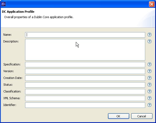156x123 pixels.
Task: Open help for the Description field
Action: click(x=150, y=41)
